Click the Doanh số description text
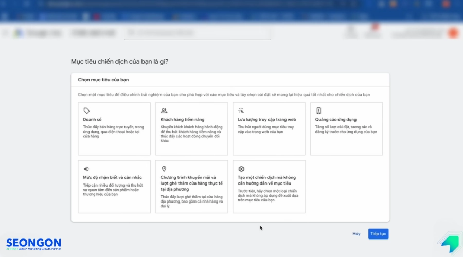463x257 pixels. [x=114, y=132]
